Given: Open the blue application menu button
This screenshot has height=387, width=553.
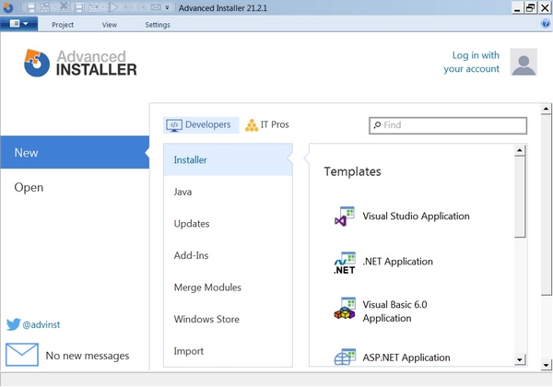Looking at the screenshot, I should tap(19, 24).
